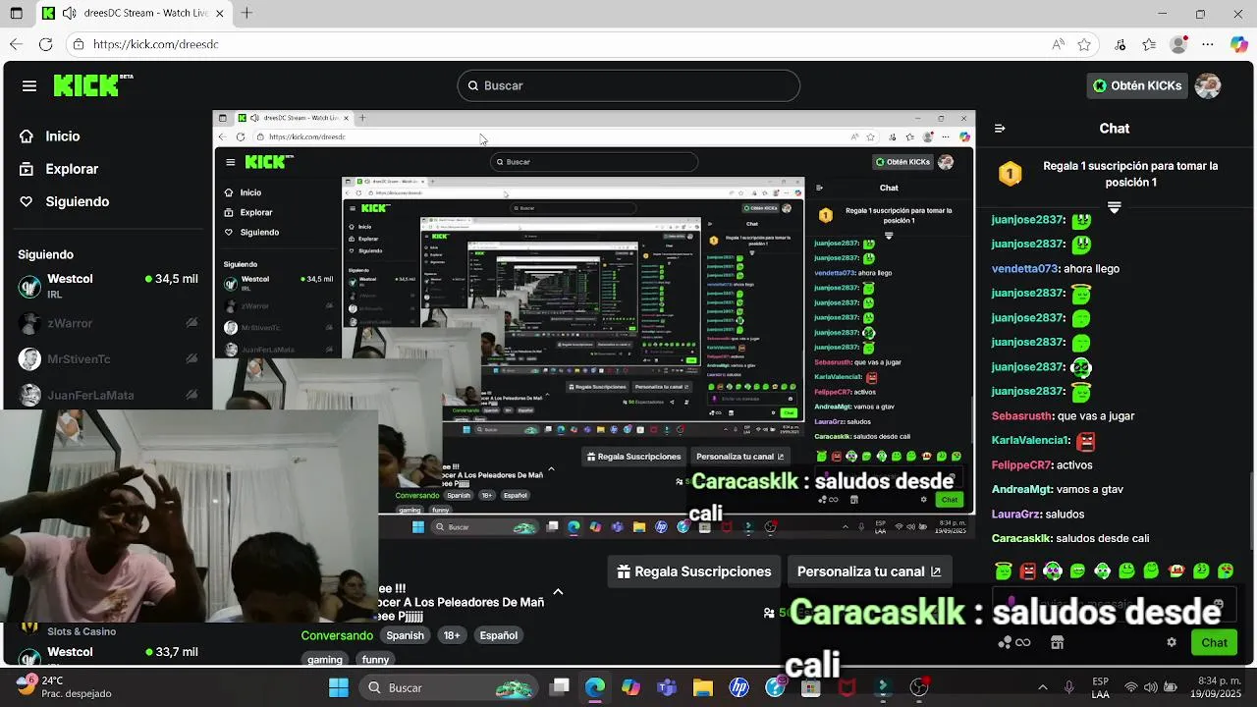The width and height of the screenshot is (1257, 707).
Task: Click the Obtén KICKs button
Action: point(1136,85)
